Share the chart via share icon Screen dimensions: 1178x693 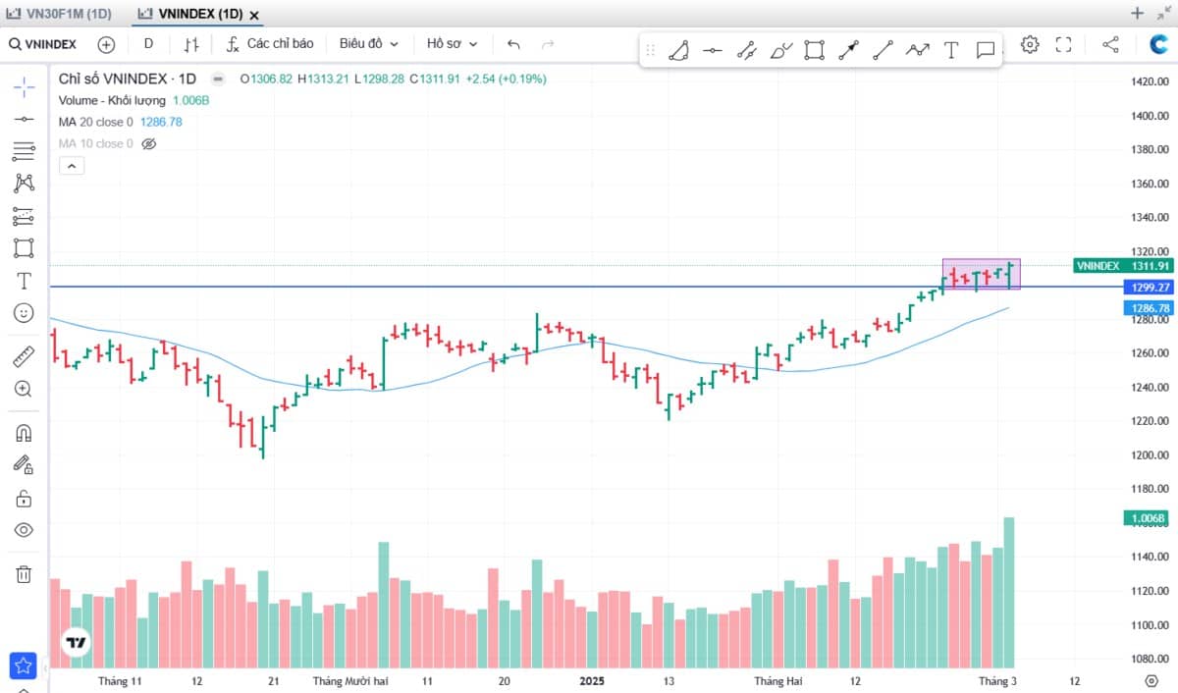click(1110, 44)
